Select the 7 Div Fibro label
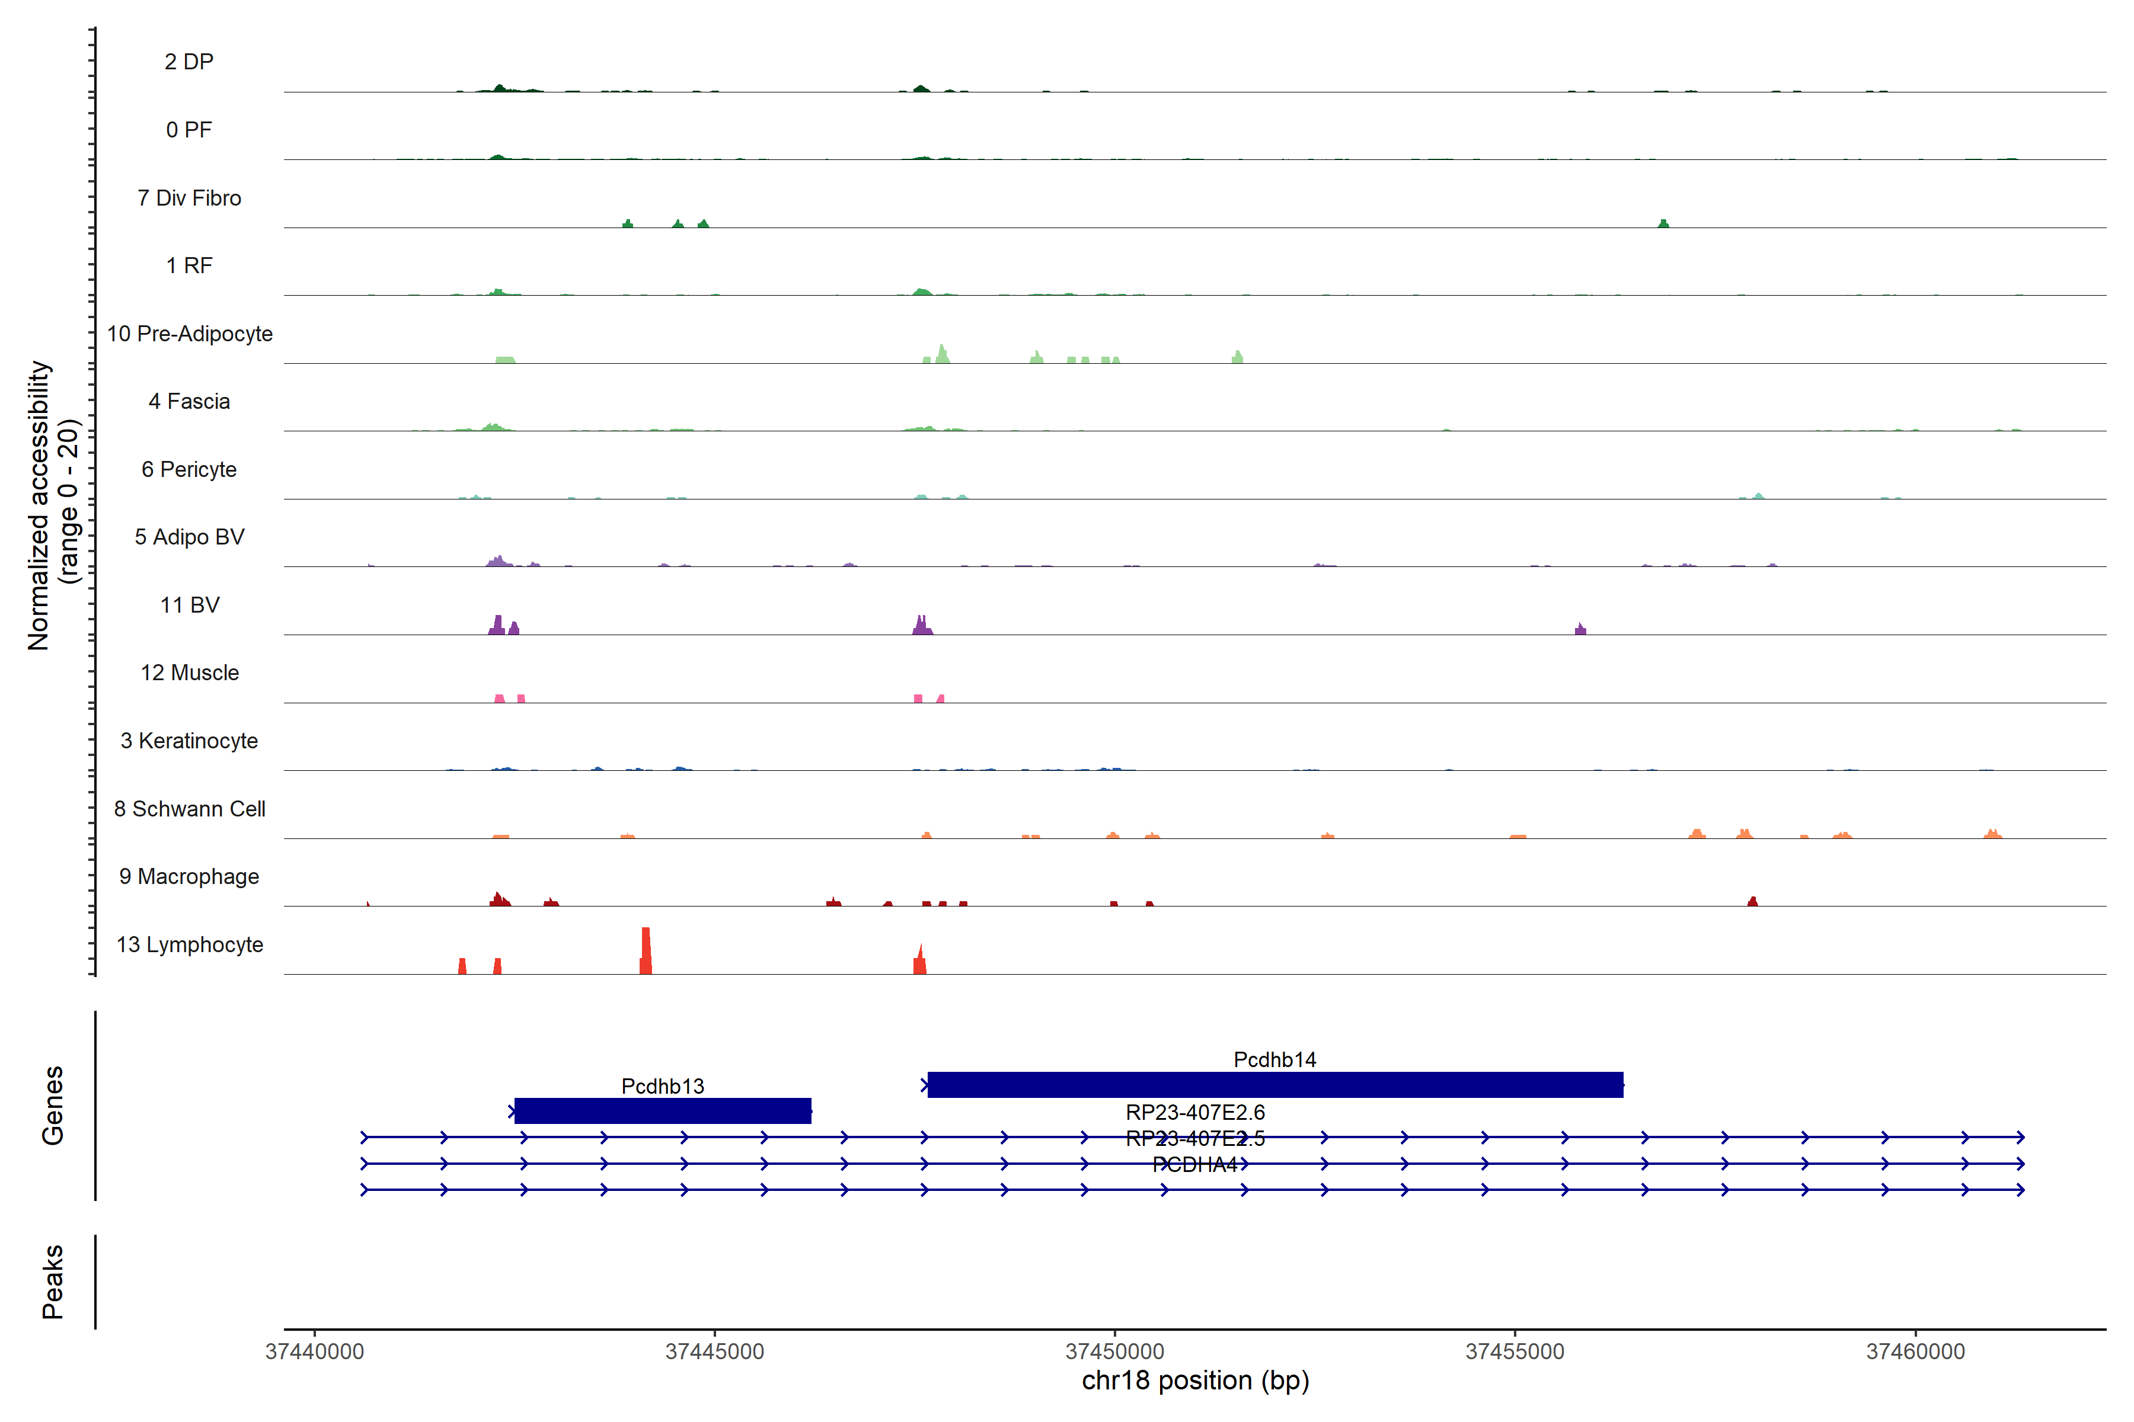The image size is (2134, 1422). [x=190, y=198]
